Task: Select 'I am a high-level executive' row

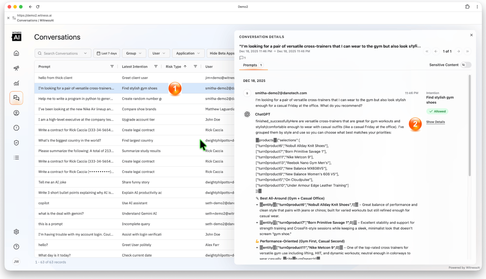Action: [x=134, y=120]
